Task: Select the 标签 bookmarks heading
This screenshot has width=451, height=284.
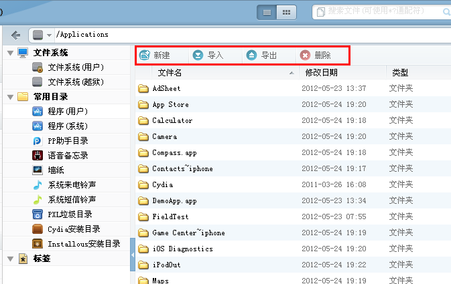Action: (x=42, y=259)
